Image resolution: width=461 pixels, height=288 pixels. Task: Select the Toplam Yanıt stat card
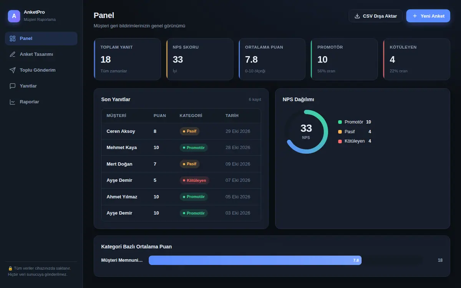[x=127, y=59]
